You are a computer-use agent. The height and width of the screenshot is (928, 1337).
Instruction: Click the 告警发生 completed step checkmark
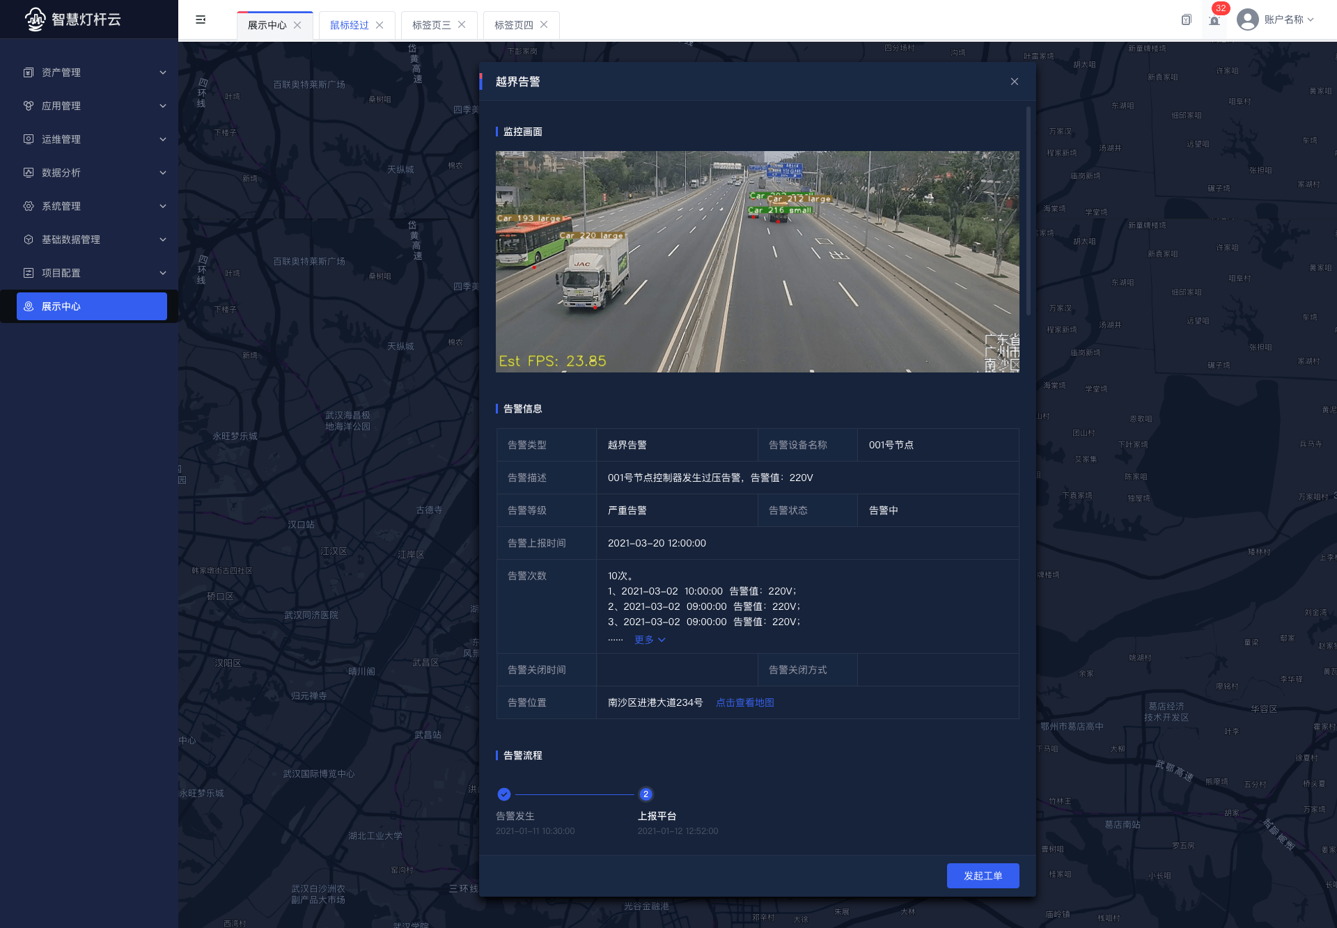coord(504,794)
